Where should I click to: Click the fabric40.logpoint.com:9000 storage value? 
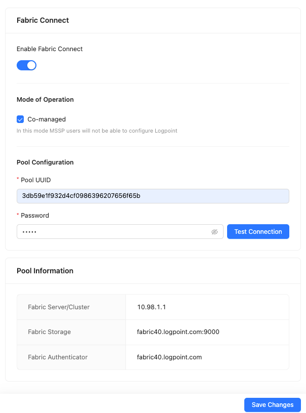tap(178, 332)
